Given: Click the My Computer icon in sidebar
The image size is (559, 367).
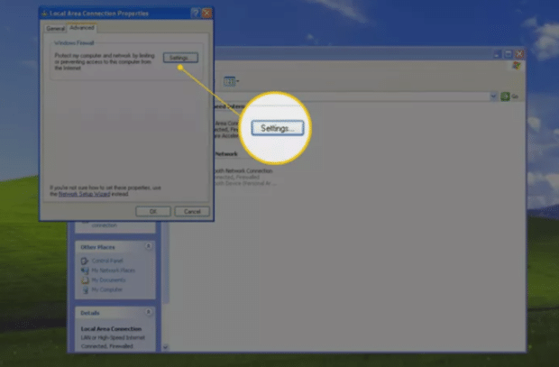Looking at the screenshot, I should [85, 290].
